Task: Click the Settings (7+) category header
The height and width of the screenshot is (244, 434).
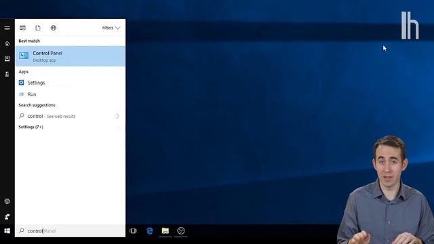Action: tap(31, 127)
